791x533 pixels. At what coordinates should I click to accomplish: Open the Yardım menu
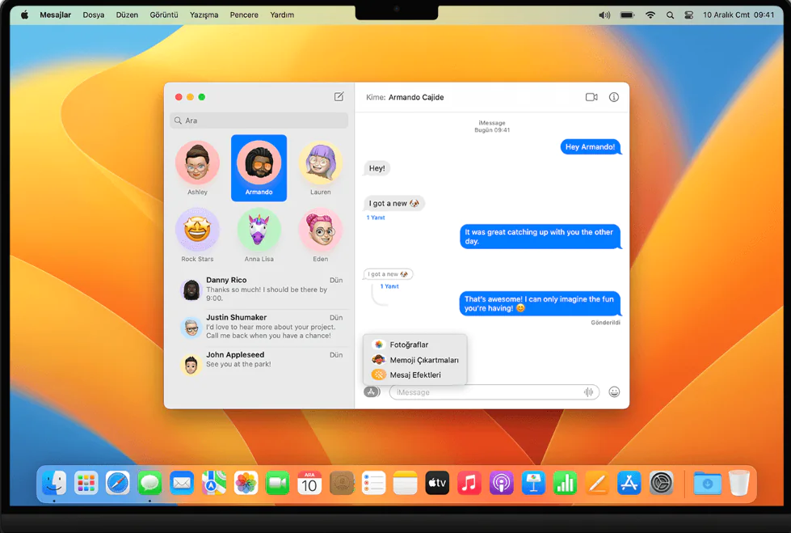pyautogui.click(x=282, y=15)
